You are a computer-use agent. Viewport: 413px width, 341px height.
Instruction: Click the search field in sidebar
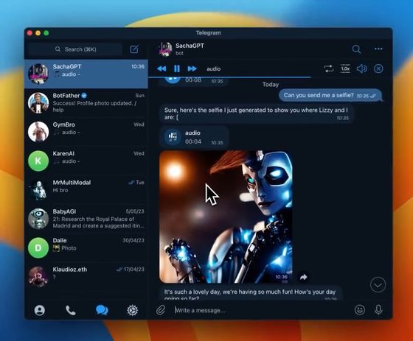click(x=75, y=49)
